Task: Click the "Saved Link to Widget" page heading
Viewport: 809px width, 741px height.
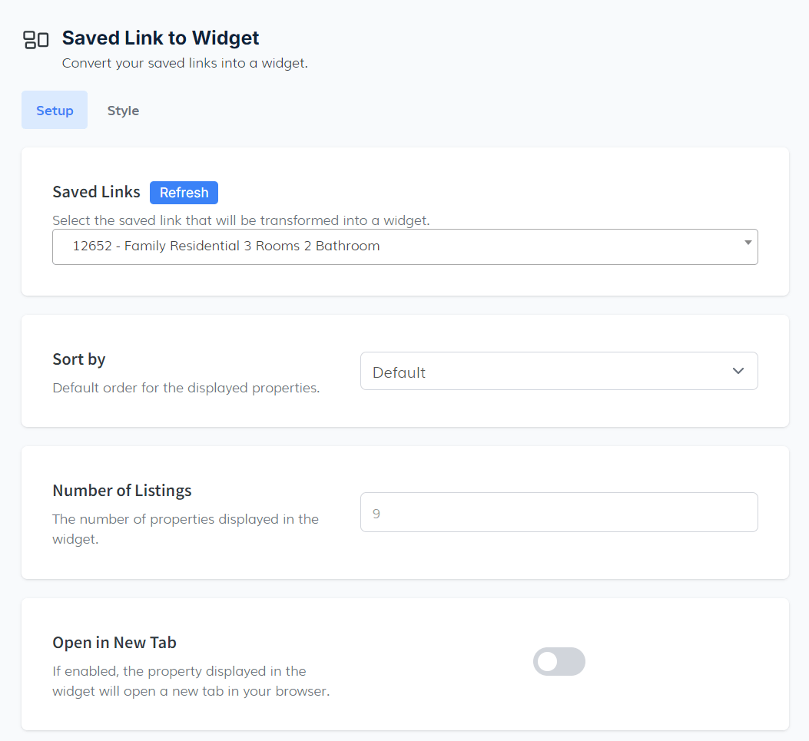Action: point(161,38)
